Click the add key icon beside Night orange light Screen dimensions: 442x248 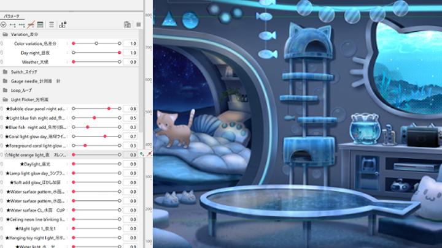pos(142,154)
